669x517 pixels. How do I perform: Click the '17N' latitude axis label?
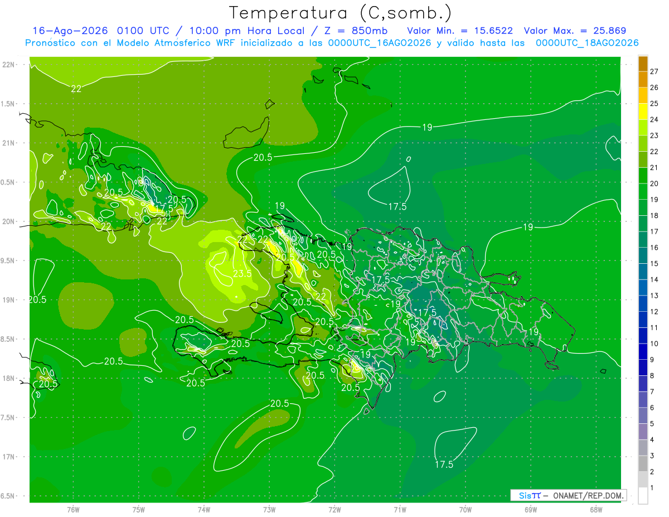[8, 457]
